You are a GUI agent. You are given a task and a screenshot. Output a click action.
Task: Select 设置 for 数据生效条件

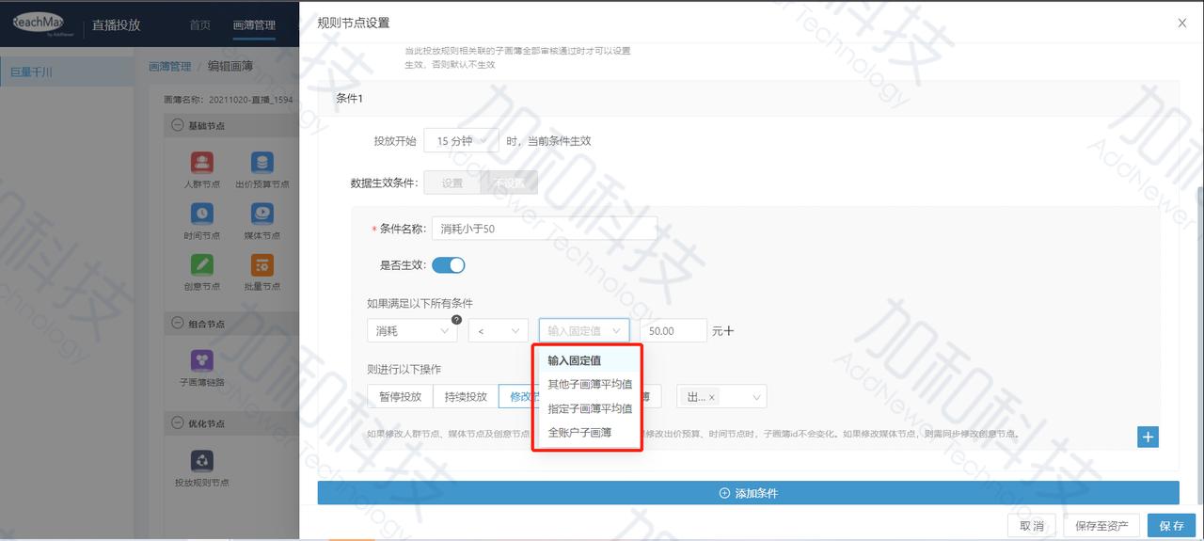452,183
